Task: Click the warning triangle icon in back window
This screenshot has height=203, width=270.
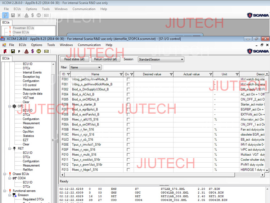Action: (26, 16)
